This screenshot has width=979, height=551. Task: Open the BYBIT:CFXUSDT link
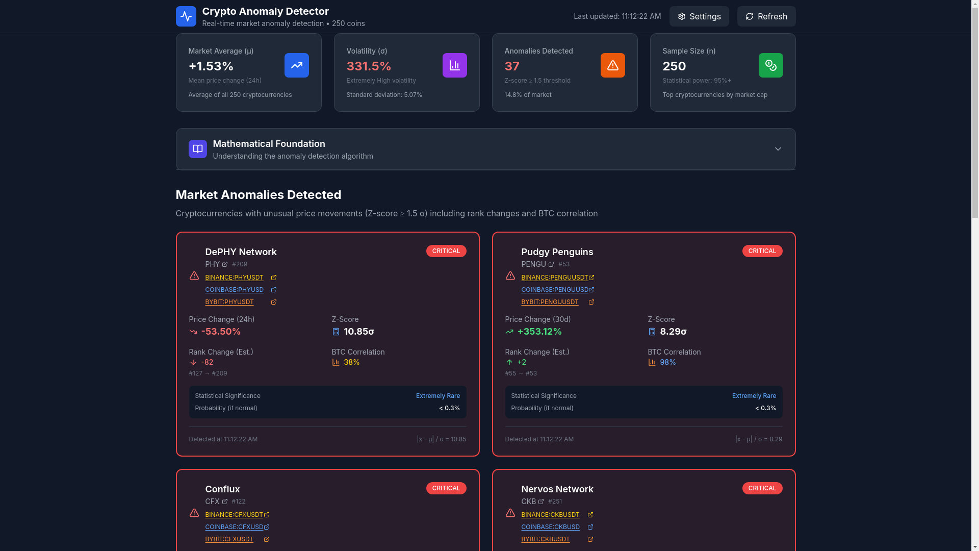(x=229, y=539)
